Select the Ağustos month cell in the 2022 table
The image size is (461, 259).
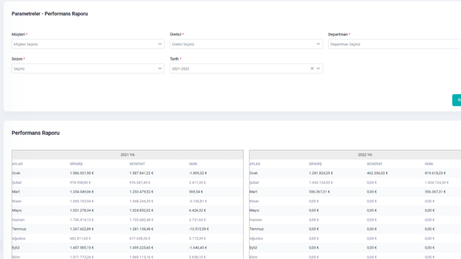pos(256,239)
